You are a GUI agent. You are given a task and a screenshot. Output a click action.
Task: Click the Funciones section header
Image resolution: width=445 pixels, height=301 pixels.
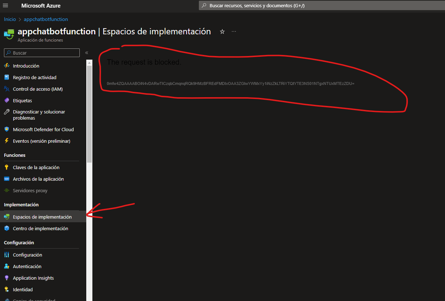point(15,155)
